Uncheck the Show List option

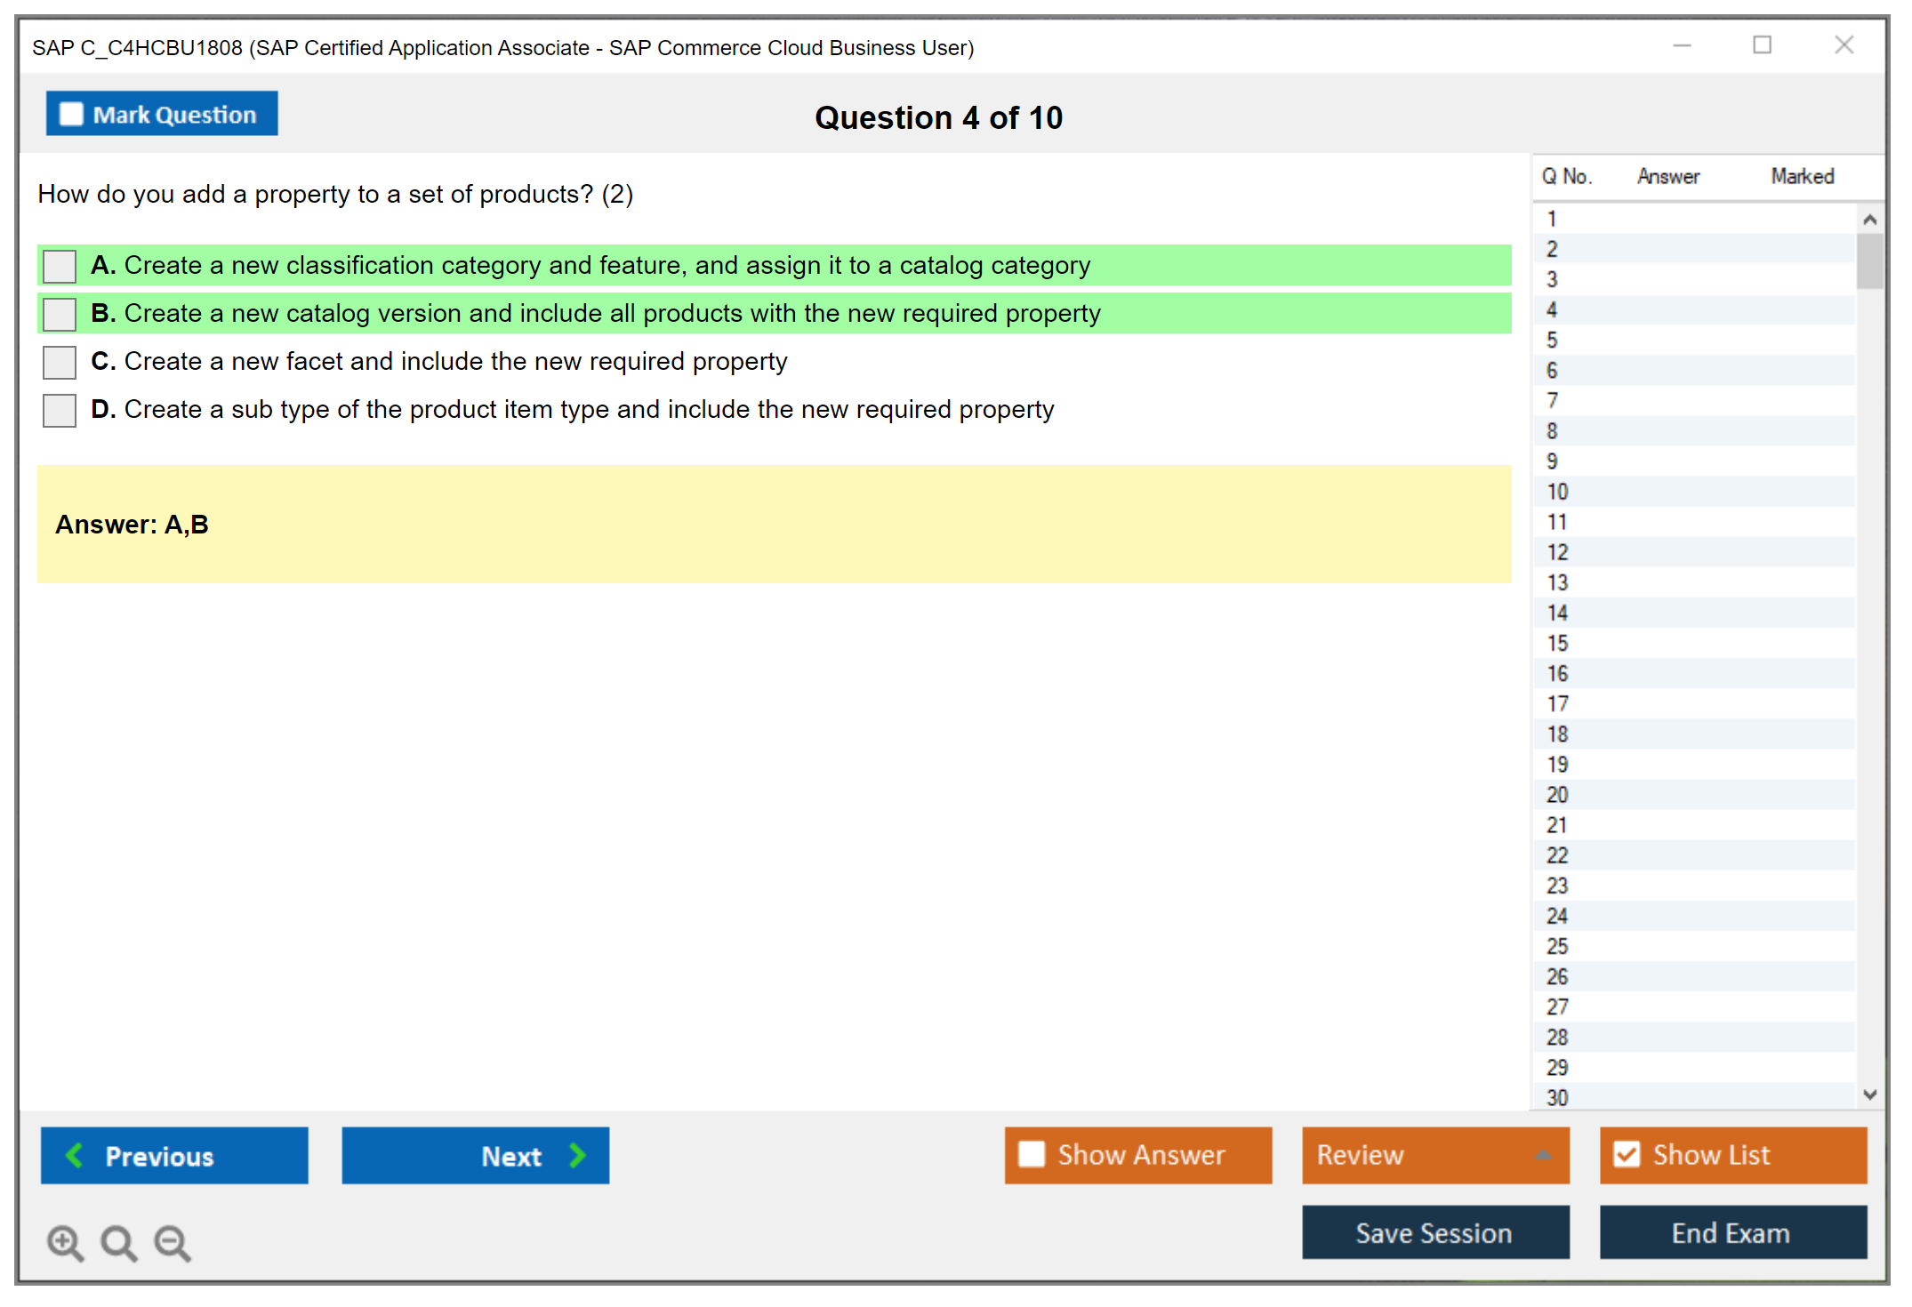(1627, 1154)
